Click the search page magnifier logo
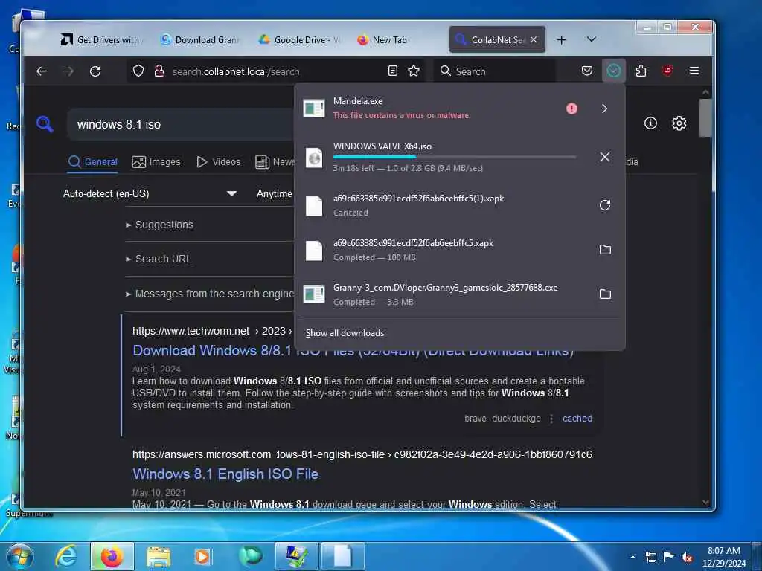 [x=45, y=124]
